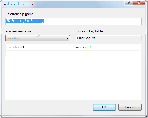Image resolution: width=148 pixels, height=118 pixels.
Task: Click the Relationship name label
Action: pyautogui.click(x=20, y=14)
